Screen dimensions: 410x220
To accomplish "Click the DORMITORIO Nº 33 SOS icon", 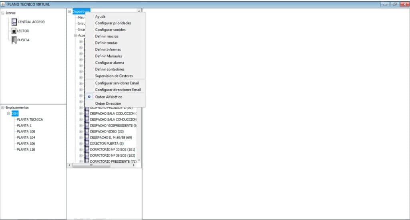I will [x=87, y=150].
